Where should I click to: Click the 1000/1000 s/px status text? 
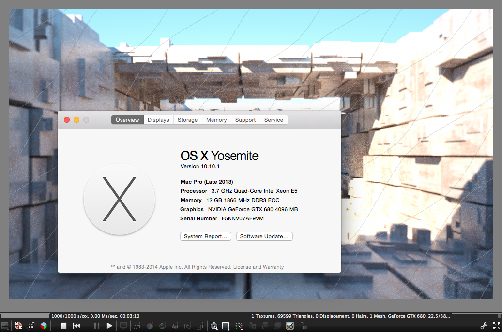click(70, 316)
